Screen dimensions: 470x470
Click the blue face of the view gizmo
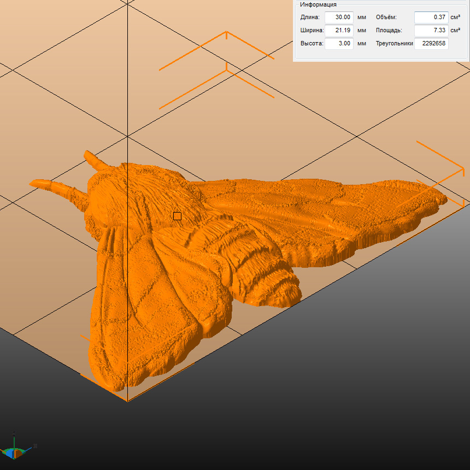[9, 453]
